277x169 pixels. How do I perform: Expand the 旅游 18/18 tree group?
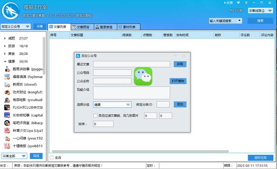pyautogui.click(x=5, y=46)
